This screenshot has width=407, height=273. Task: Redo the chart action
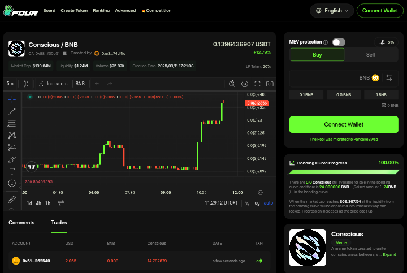pyautogui.click(x=110, y=84)
